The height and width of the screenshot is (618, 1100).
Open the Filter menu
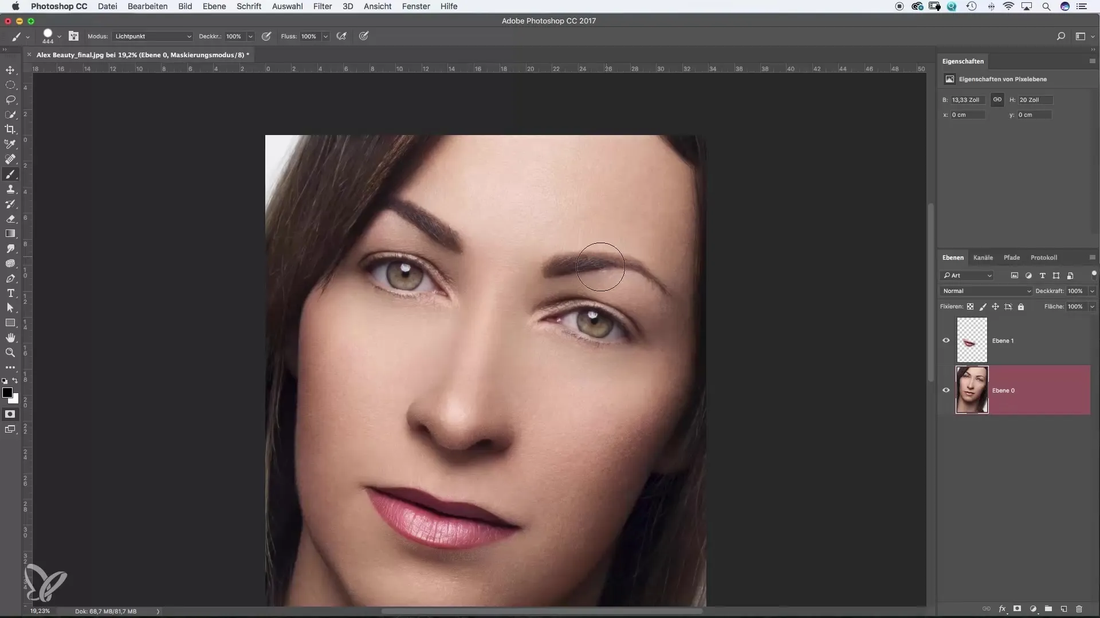(x=323, y=6)
